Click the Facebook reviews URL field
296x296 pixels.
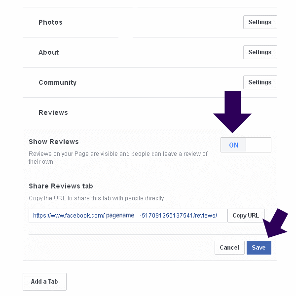click(127, 216)
